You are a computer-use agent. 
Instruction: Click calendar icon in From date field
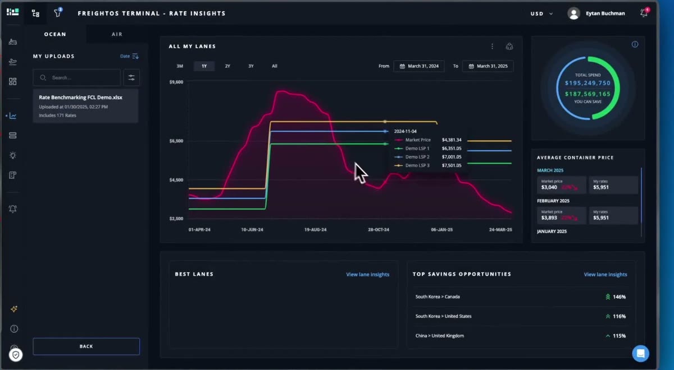click(402, 66)
